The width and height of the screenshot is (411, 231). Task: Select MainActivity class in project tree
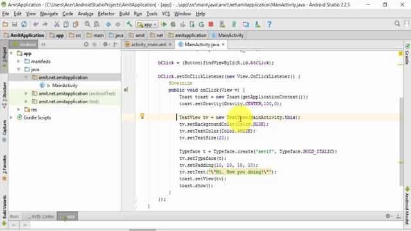64,85
